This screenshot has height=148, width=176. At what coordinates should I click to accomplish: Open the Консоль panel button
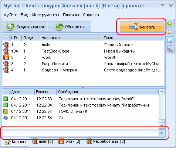pyautogui.click(x=142, y=27)
